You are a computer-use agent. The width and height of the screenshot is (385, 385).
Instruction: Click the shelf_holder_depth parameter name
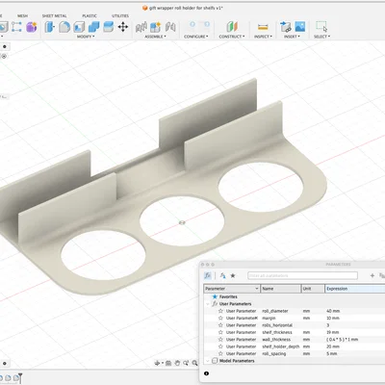pyautogui.click(x=281, y=346)
